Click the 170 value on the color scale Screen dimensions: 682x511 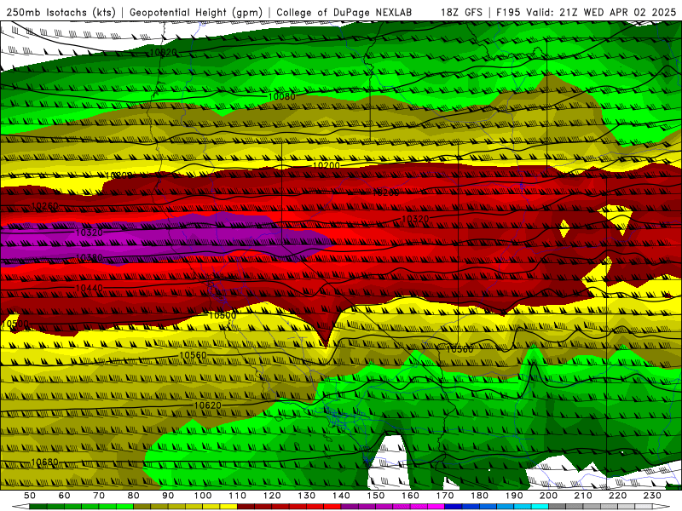click(x=445, y=496)
